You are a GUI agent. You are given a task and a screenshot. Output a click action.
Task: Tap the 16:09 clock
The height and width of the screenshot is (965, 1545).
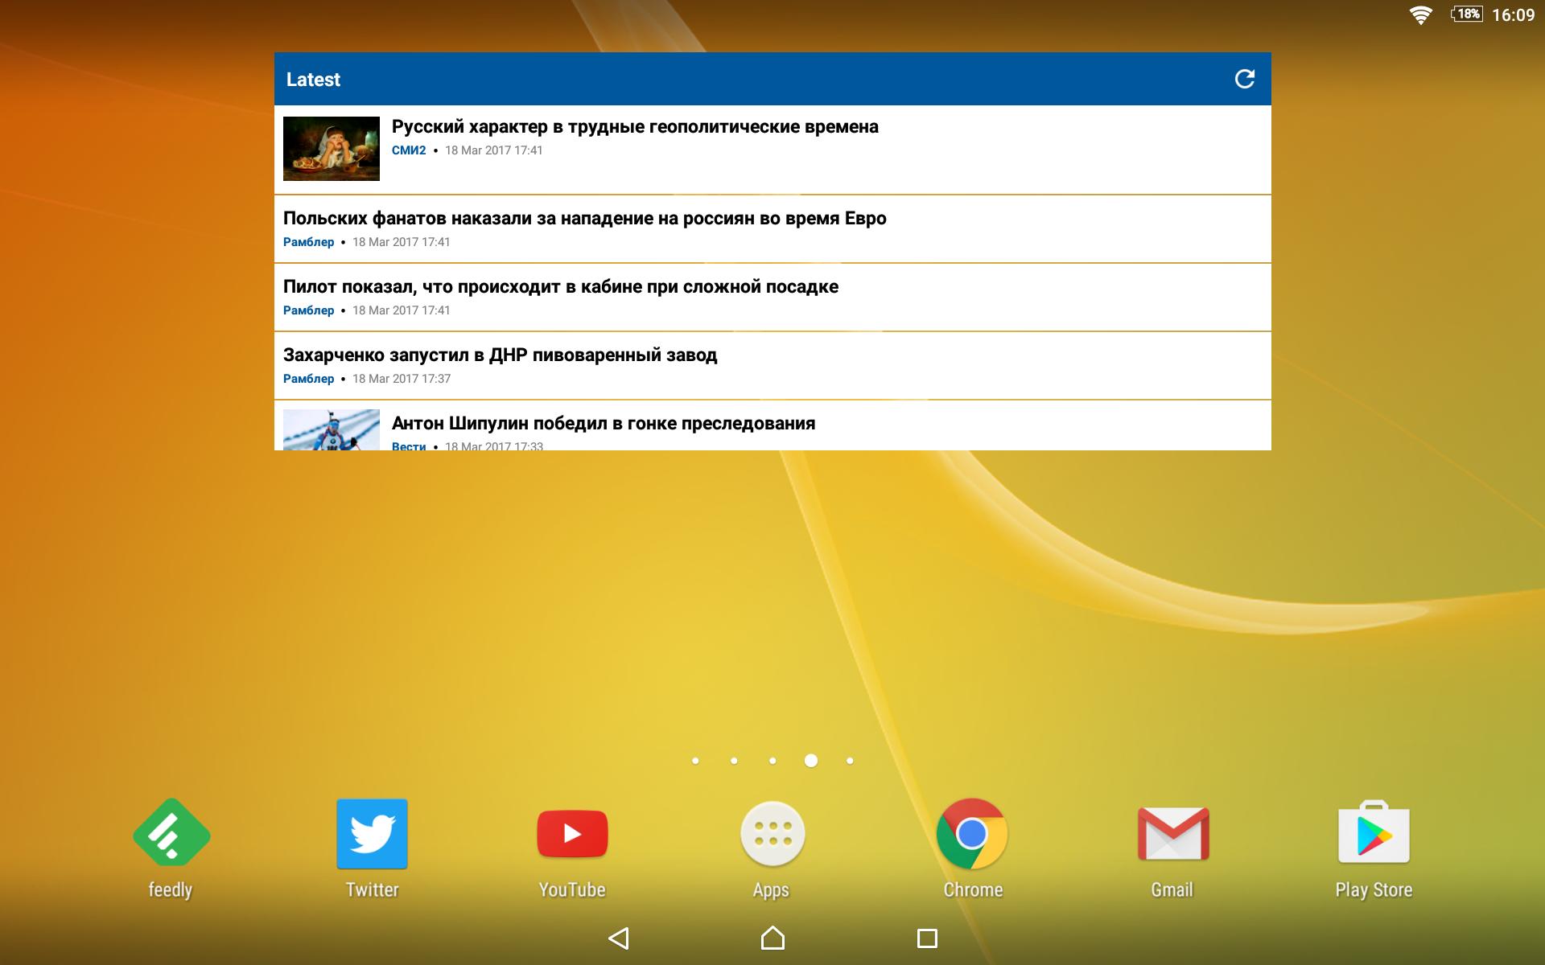coord(1513,14)
